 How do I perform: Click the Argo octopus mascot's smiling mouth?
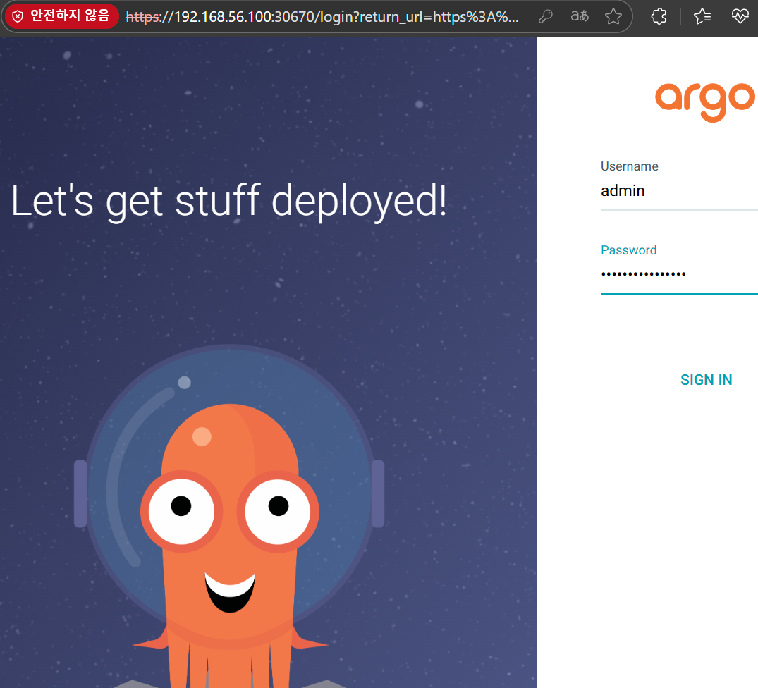[x=230, y=591]
